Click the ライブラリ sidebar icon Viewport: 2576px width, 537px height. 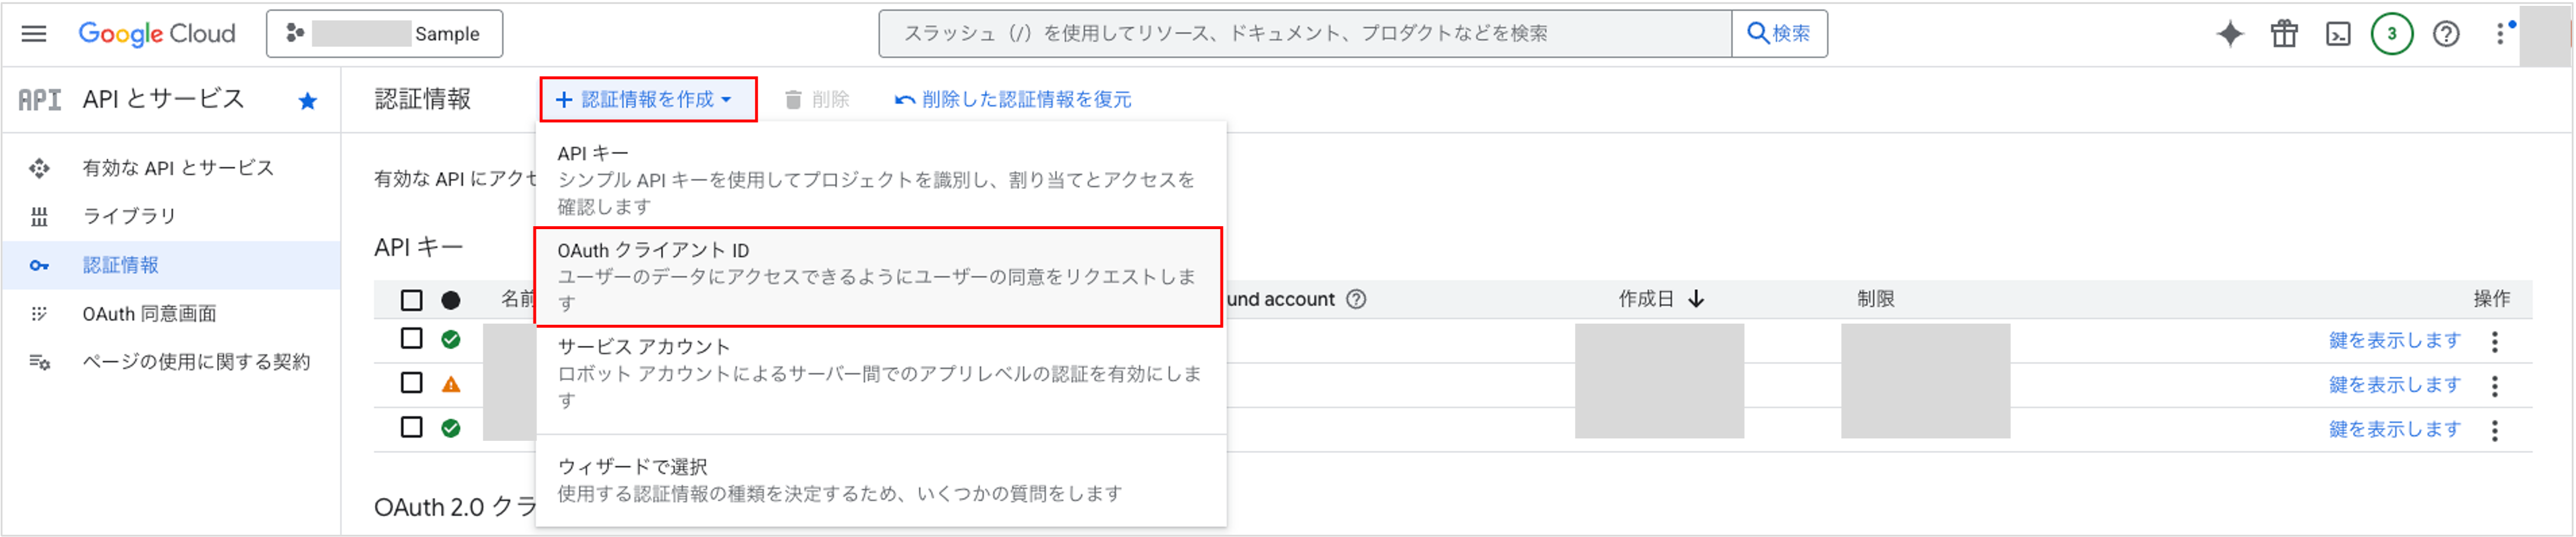pyautogui.click(x=39, y=216)
